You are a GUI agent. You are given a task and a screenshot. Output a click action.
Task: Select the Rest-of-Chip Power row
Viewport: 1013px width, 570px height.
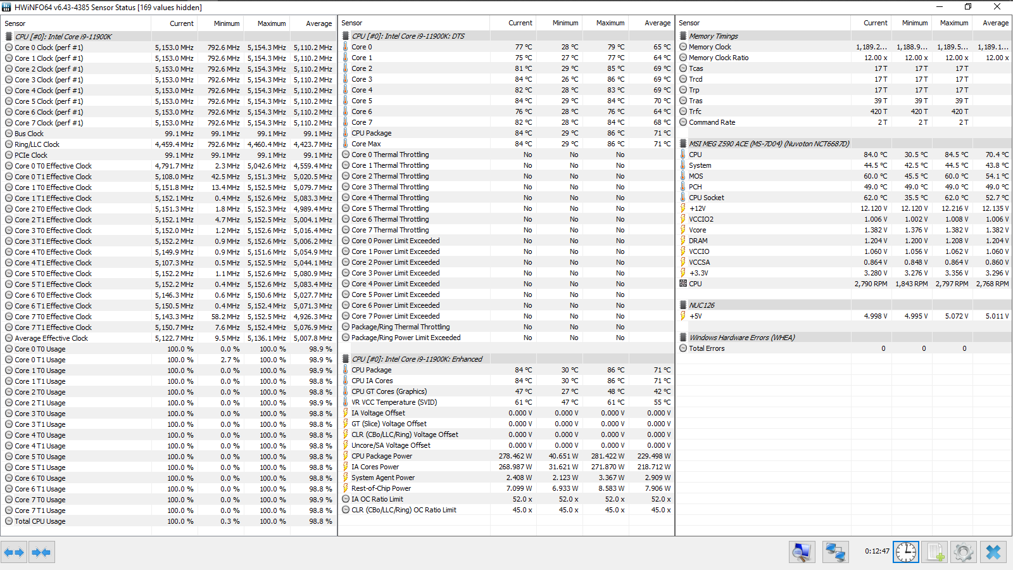point(507,488)
